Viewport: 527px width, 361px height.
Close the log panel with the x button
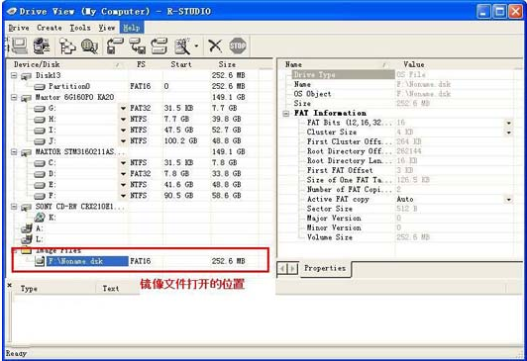coord(10,285)
